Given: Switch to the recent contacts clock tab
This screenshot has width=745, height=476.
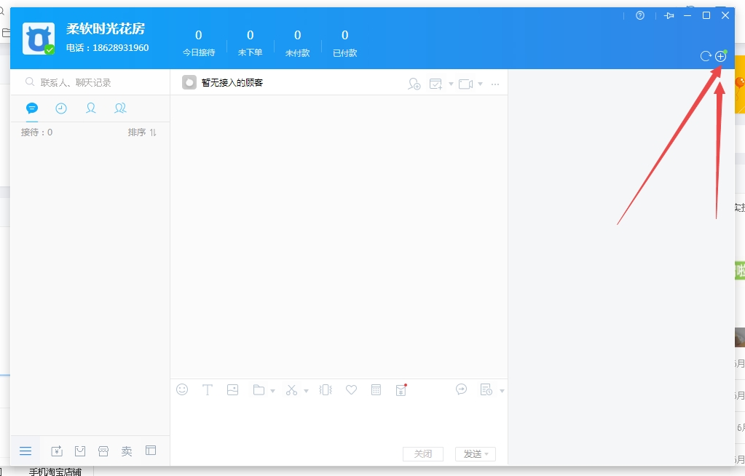Looking at the screenshot, I should coord(61,108).
